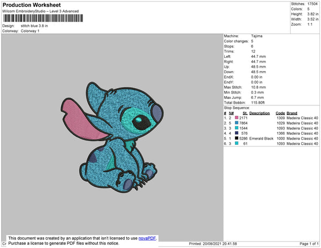Click the 'Printed: 20/08/2021 20.41.58' footer
Viewport: 321px width, 248px height.
coord(213,244)
